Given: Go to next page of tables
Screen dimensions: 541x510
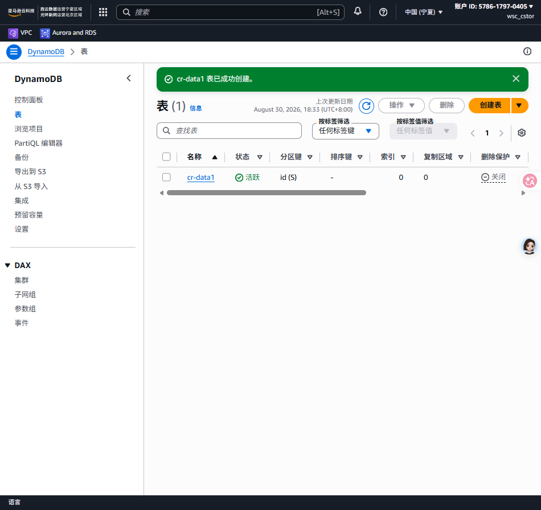Looking at the screenshot, I should (x=501, y=133).
